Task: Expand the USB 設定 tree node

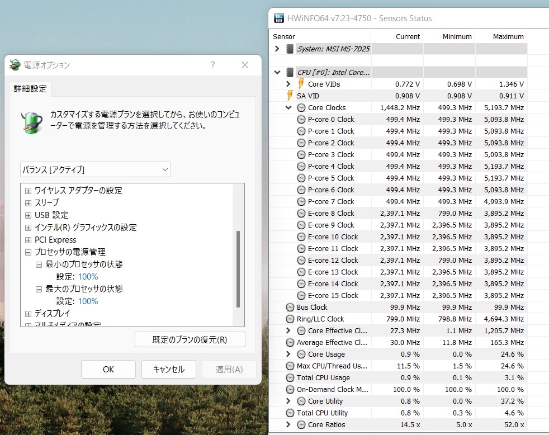Action: click(29, 215)
